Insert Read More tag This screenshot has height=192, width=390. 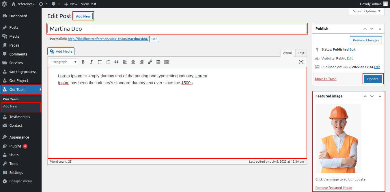click(x=158, y=62)
